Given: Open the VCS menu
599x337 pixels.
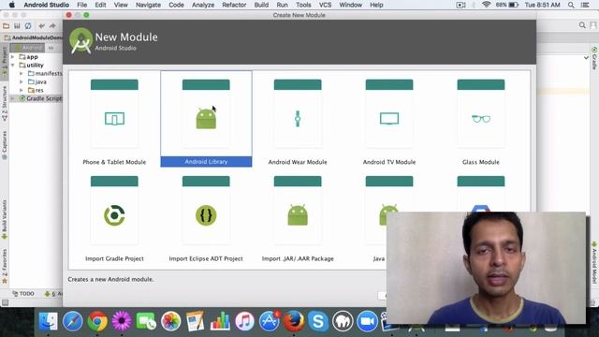Looking at the screenshot, I should coord(325,5).
